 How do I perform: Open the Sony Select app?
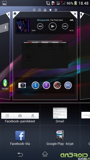pyautogui.click(x=5, y=84)
